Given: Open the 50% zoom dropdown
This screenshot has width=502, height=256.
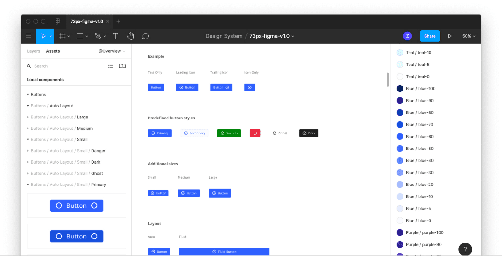Looking at the screenshot, I should tap(469, 36).
